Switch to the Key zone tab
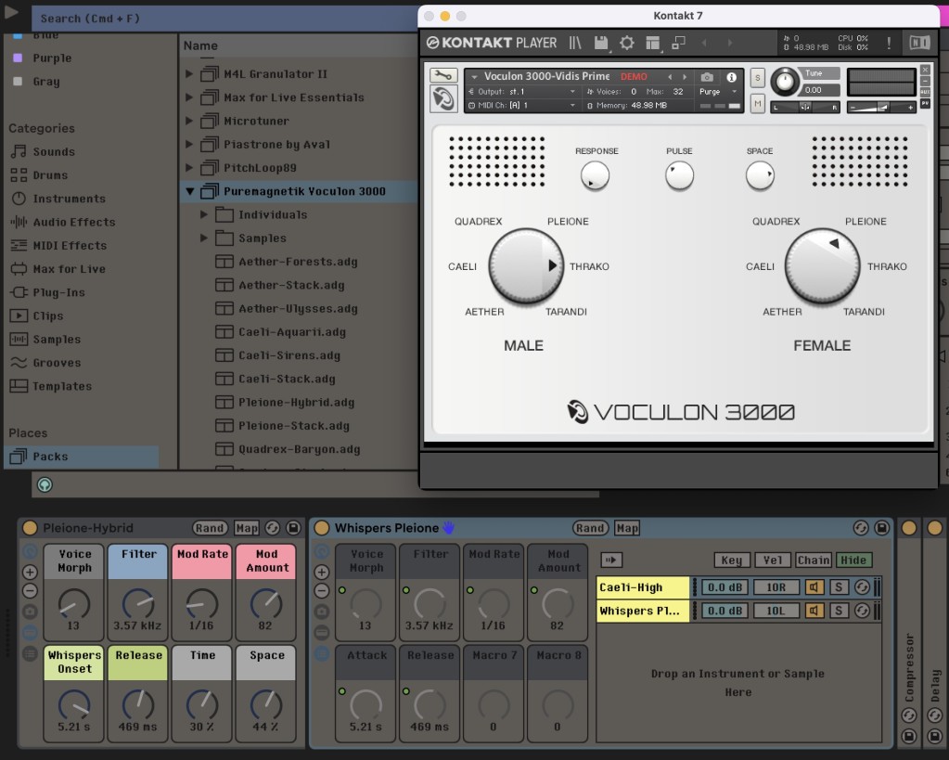The image size is (949, 760). [731, 560]
